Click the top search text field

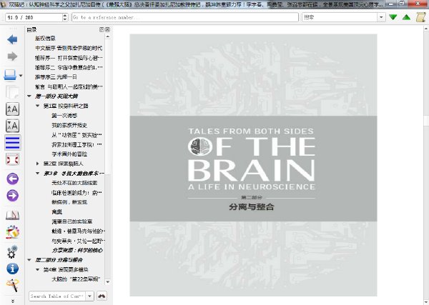(340, 17)
